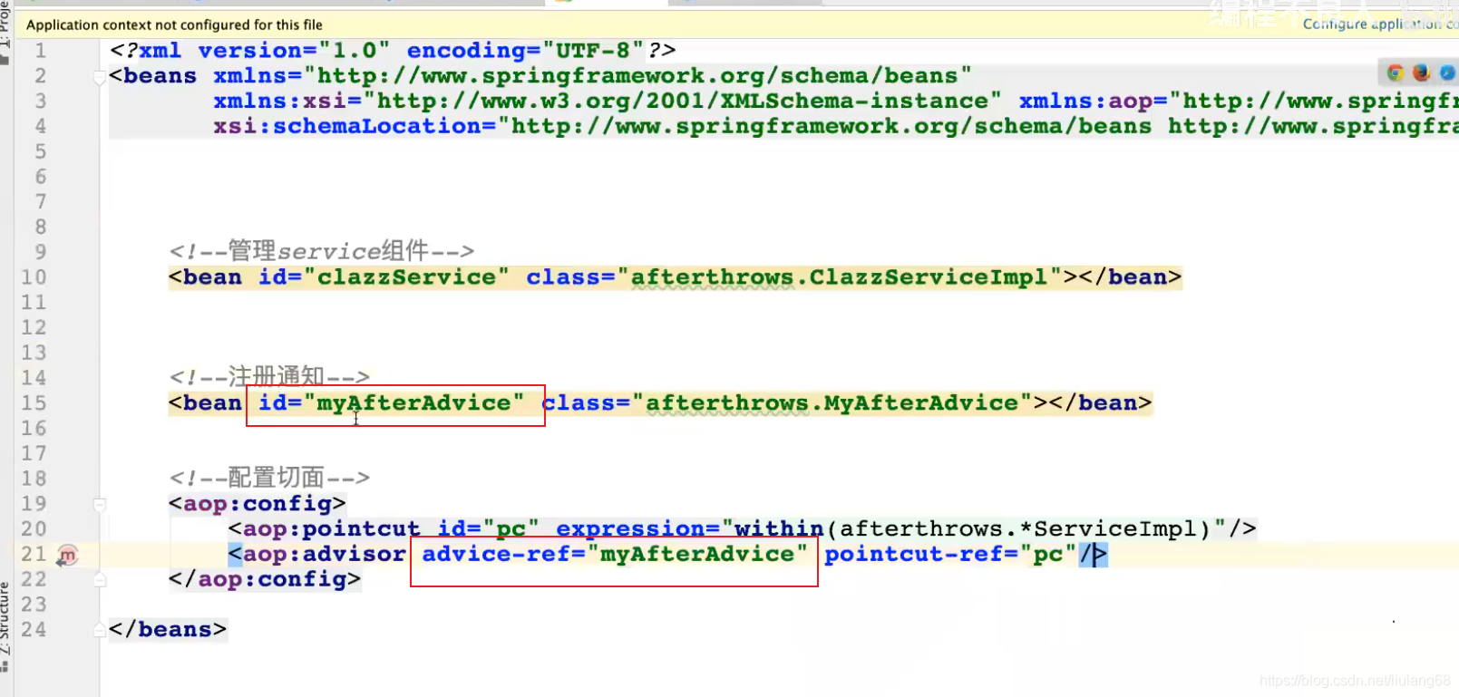The image size is (1459, 697).
Task: Click line number 10 in the gutter
Action: 34,277
